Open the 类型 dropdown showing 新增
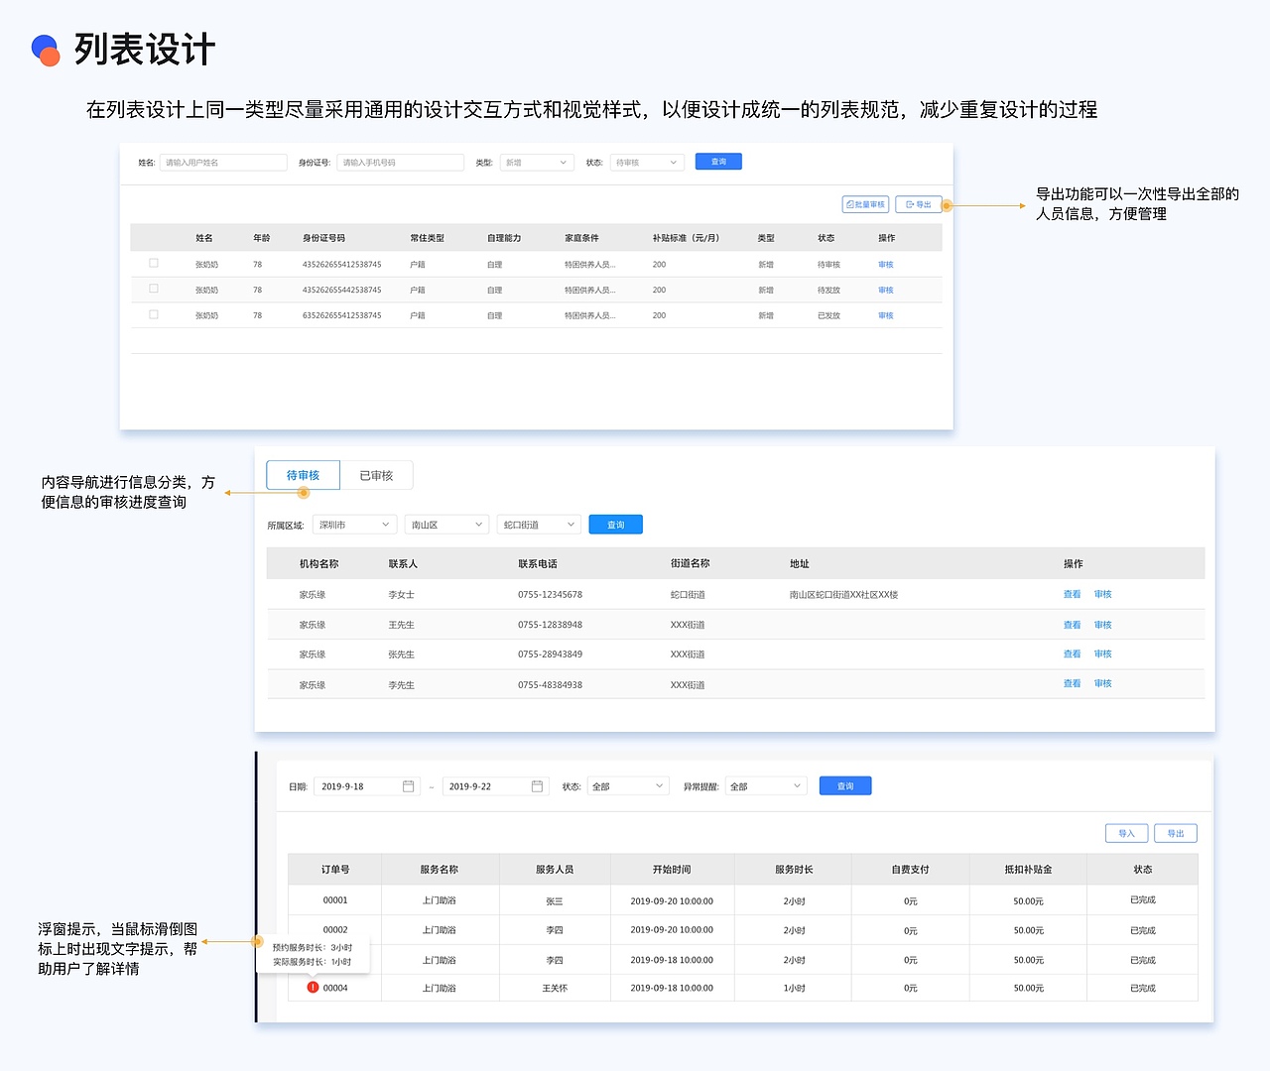Screen dimensions: 1270x1071 coord(536,162)
